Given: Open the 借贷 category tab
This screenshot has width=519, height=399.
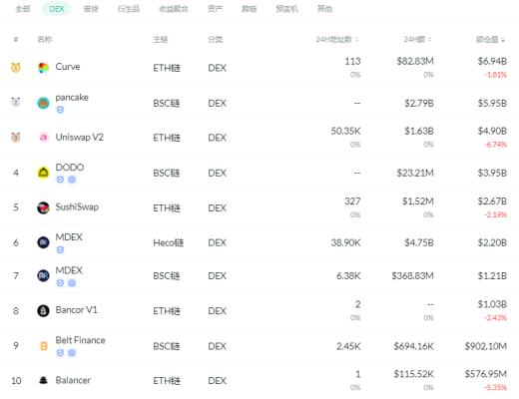Looking at the screenshot, I should click(91, 9).
